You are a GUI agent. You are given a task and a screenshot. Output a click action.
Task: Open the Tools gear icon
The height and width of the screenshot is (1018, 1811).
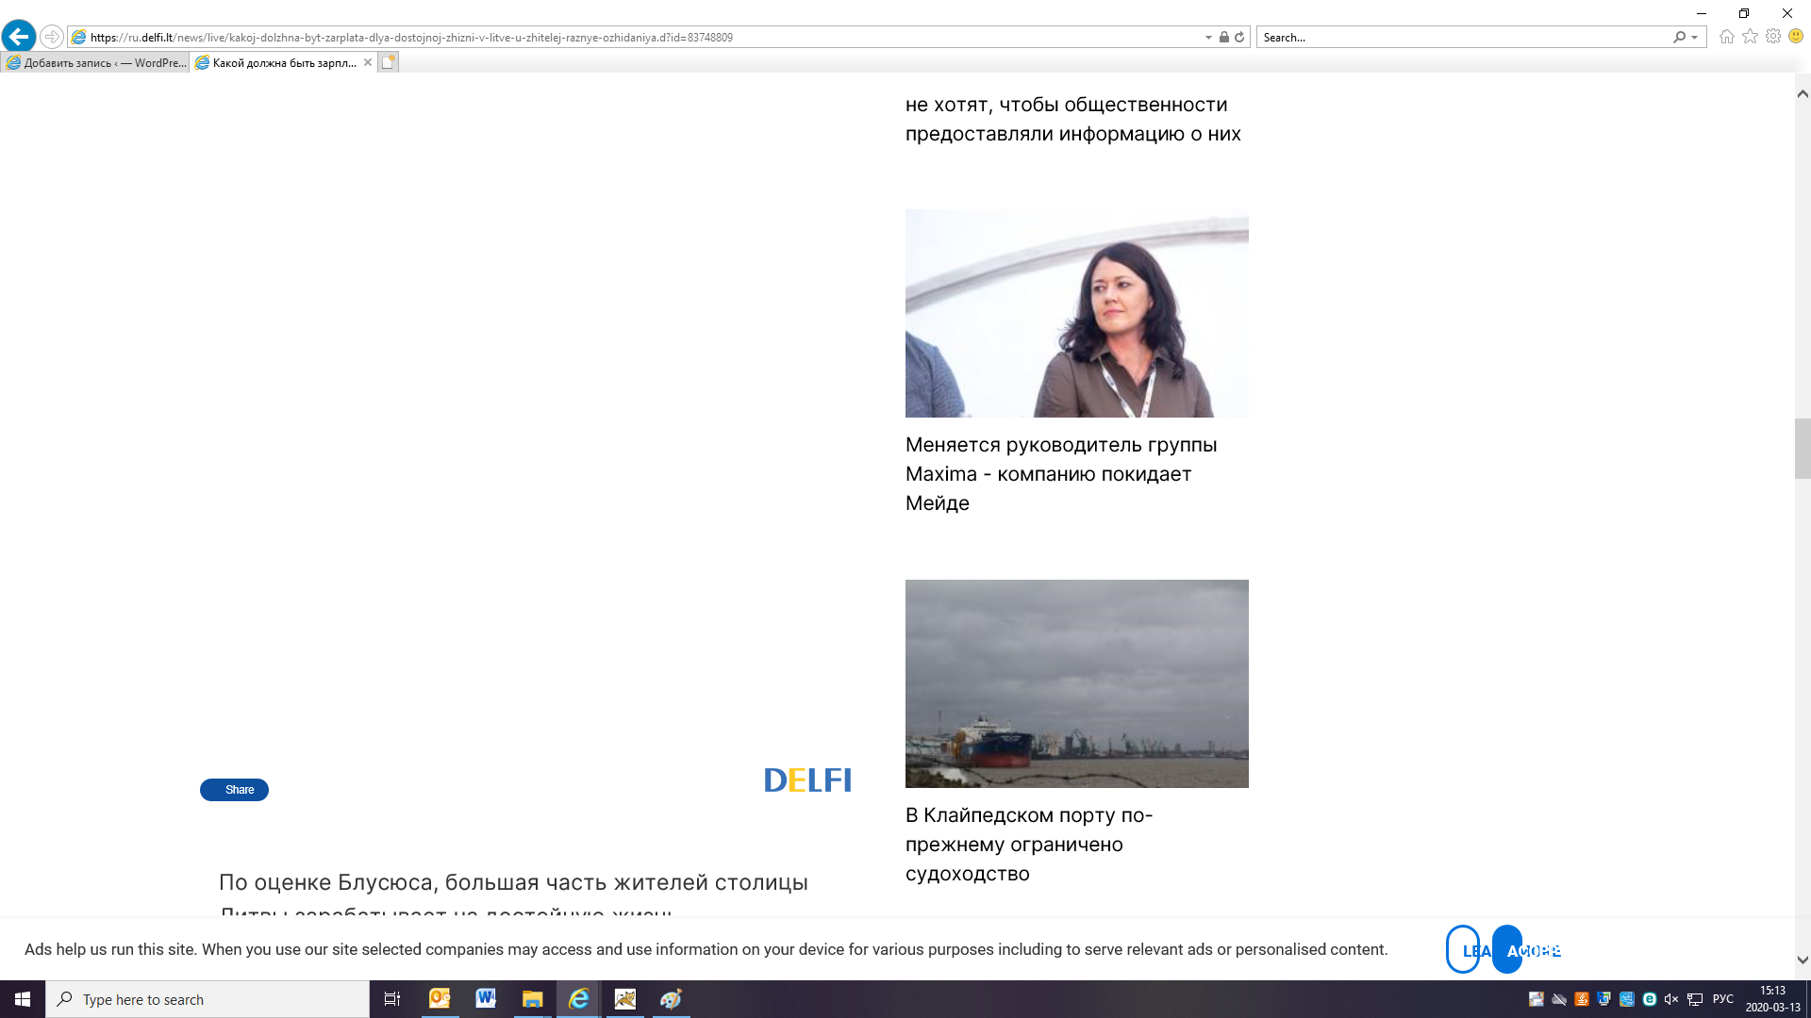(x=1773, y=37)
